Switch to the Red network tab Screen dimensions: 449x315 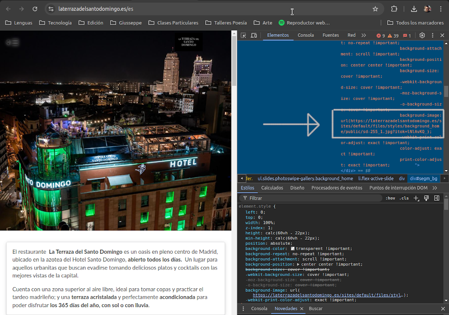[x=351, y=35]
